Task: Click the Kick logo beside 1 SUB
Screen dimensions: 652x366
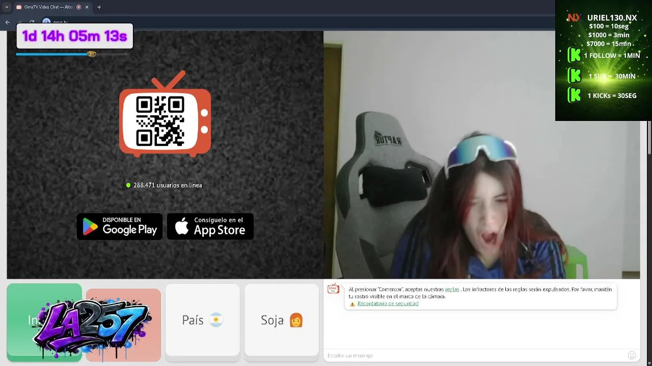Action: tap(575, 76)
